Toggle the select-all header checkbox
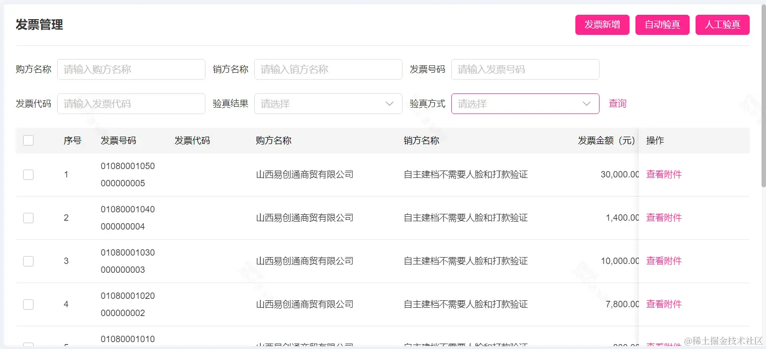The image size is (766, 349). point(29,141)
